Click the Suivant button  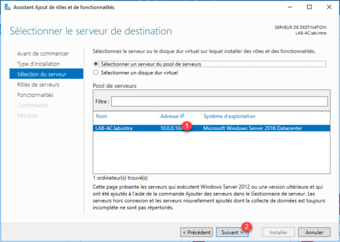pyautogui.click(x=232, y=232)
